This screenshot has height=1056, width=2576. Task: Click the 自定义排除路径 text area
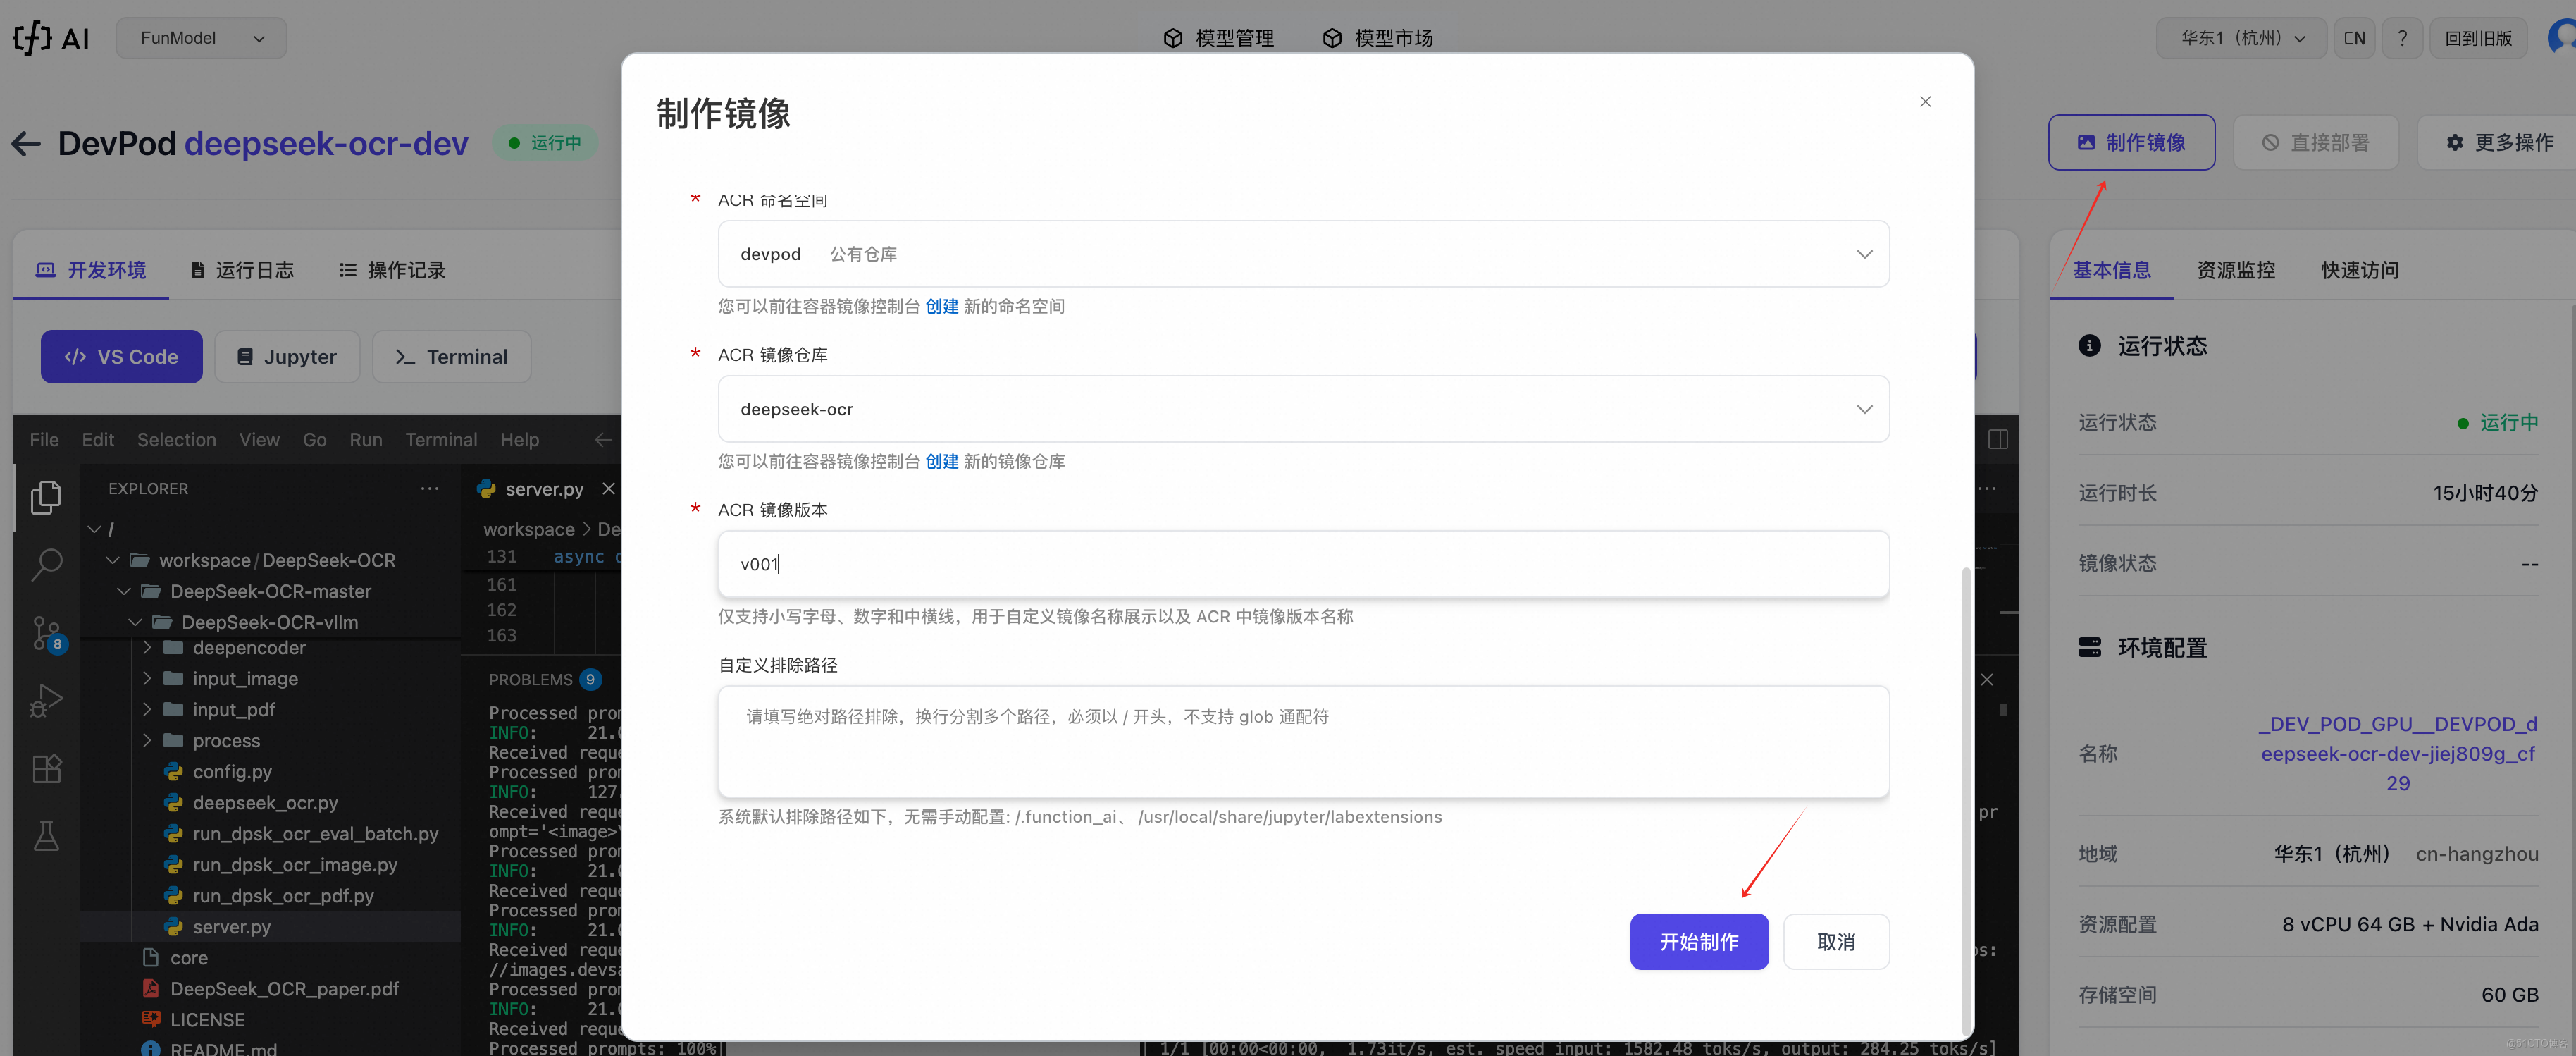click(1302, 742)
